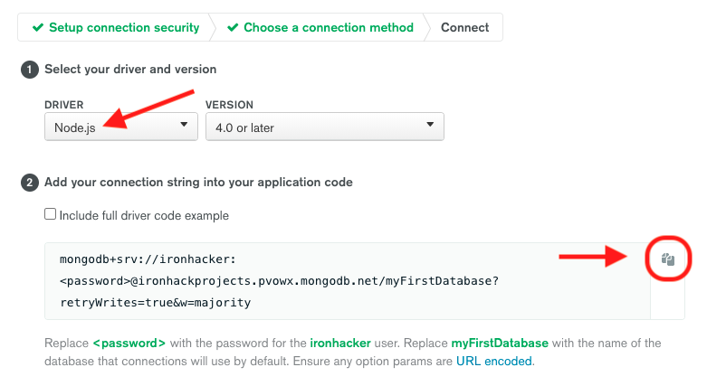Click the checkmark beside Setup connection security
707x386 pixels.
point(37,28)
